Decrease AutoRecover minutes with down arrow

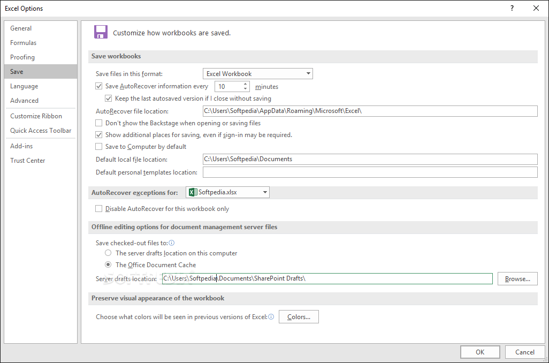246,89
